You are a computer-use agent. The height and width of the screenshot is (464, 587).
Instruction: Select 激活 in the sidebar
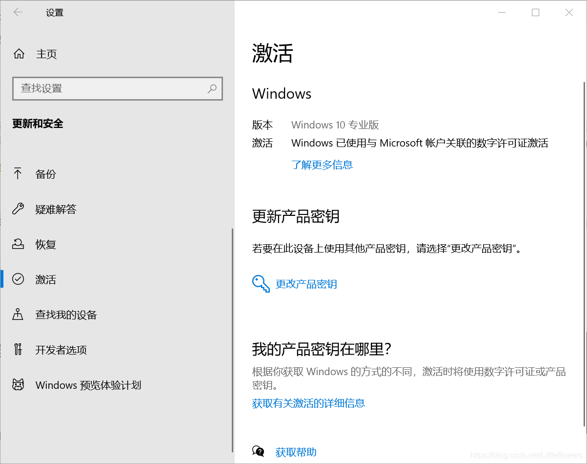click(46, 279)
